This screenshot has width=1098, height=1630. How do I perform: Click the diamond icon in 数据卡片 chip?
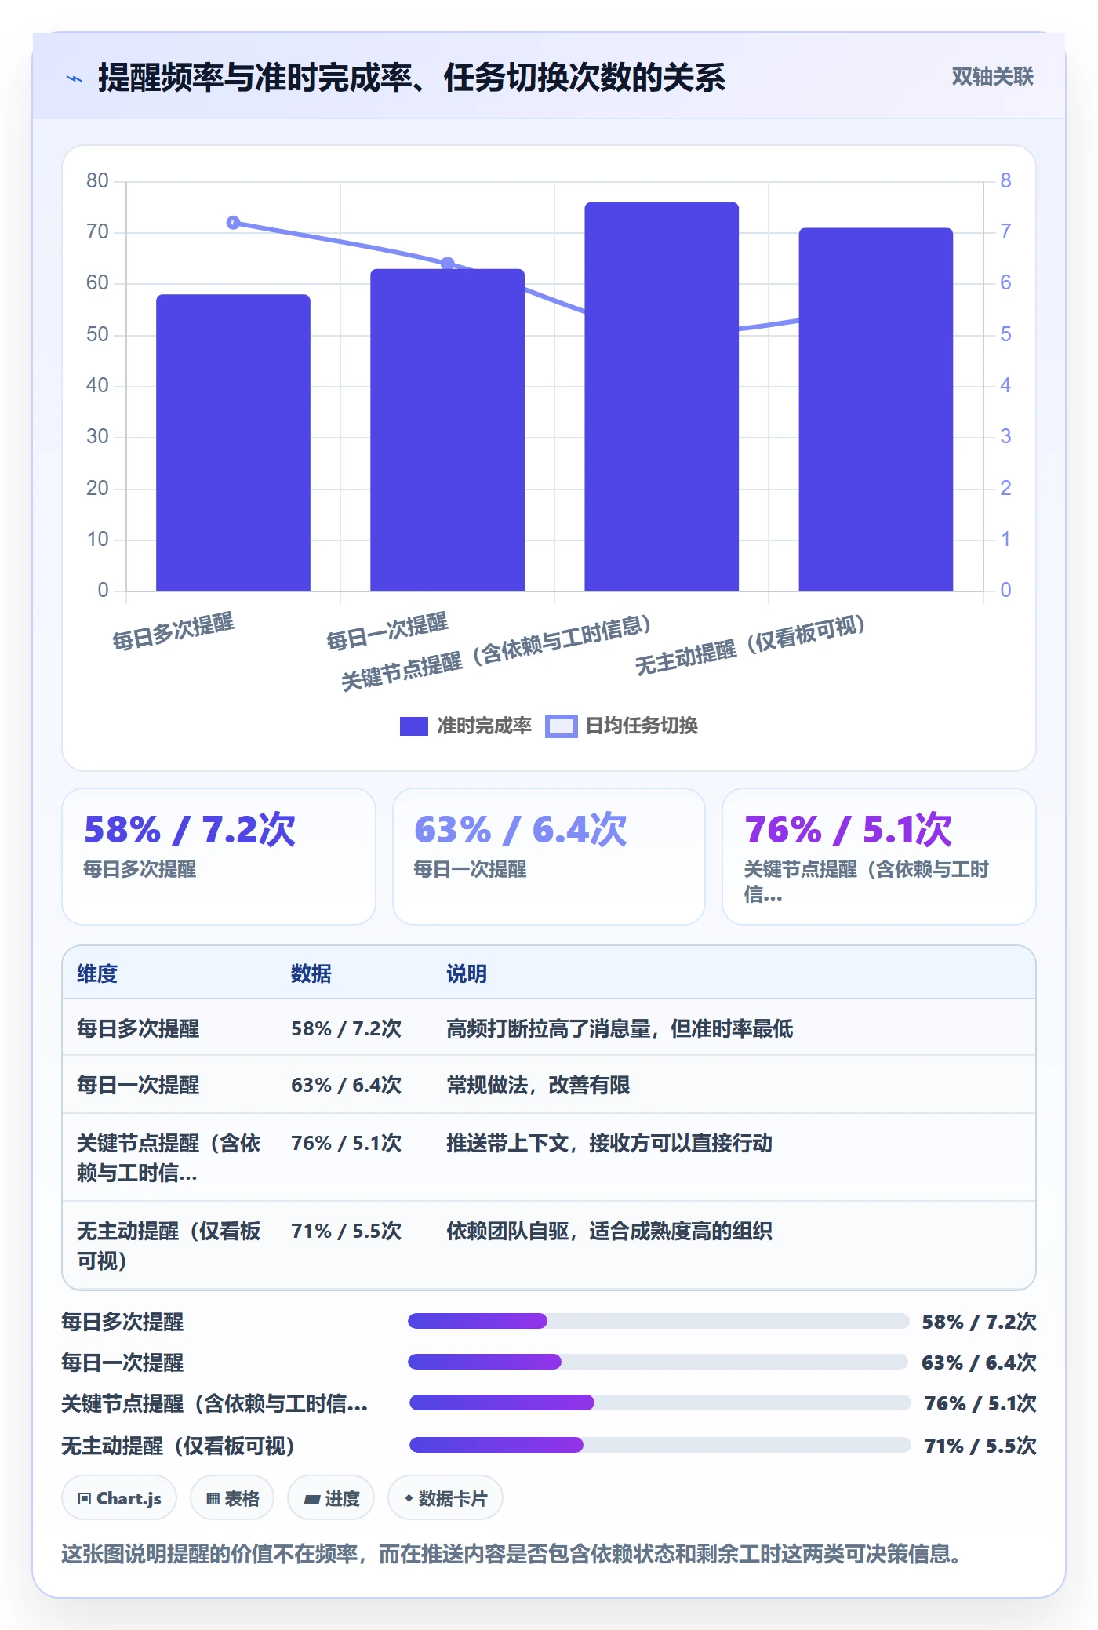coord(409,1498)
